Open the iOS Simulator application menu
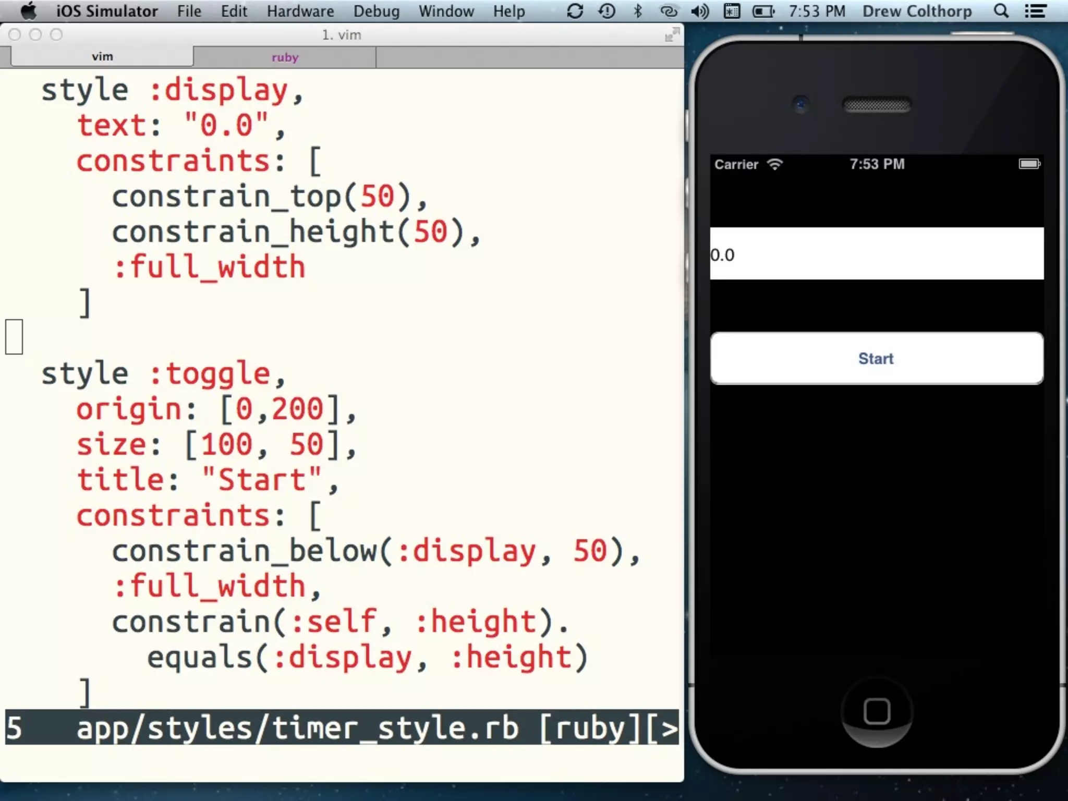Screen dimensions: 1068x801 (x=107, y=11)
